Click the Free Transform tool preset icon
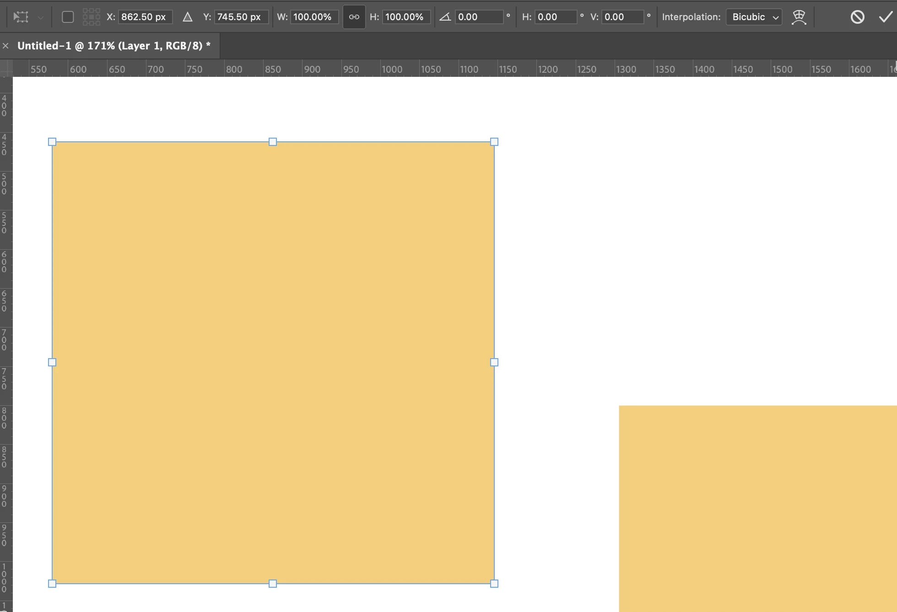Viewport: 897px width, 612px height. click(21, 17)
